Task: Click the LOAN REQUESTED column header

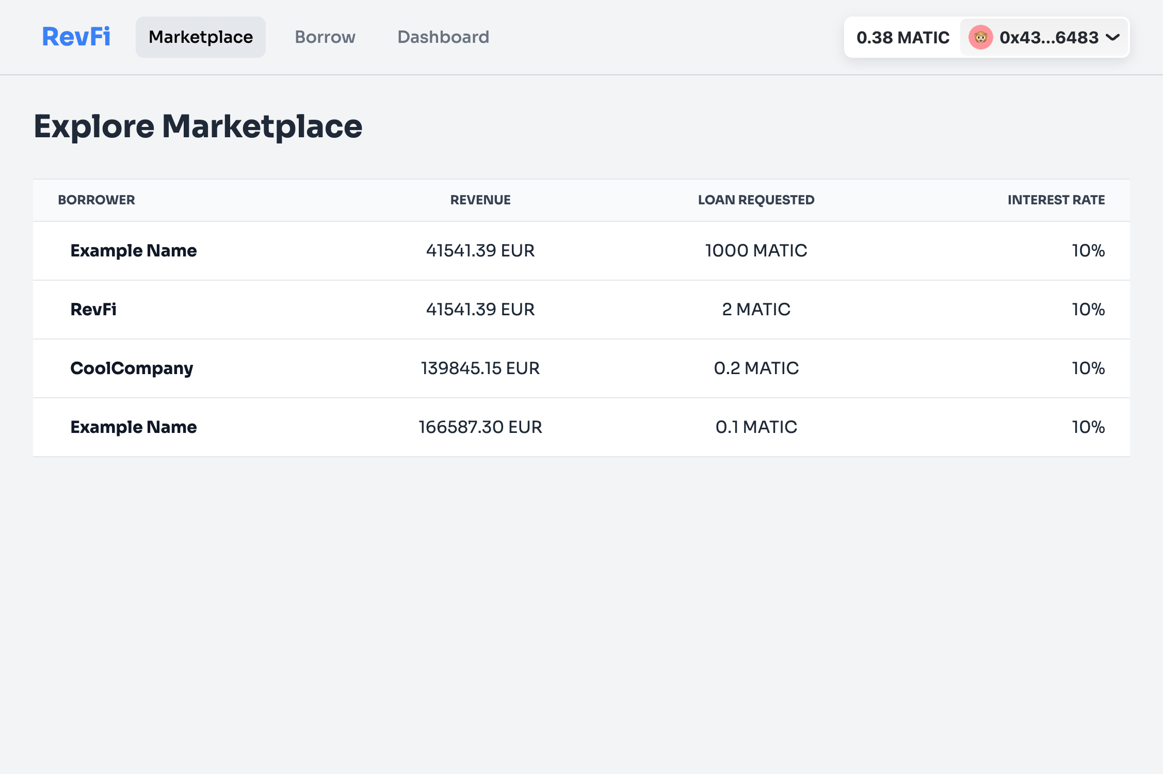Action: [756, 200]
